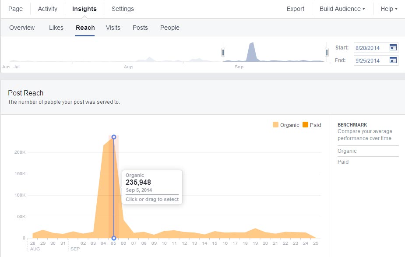405x257 pixels.
Task: Switch to the Overview tab
Action: (22, 28)
